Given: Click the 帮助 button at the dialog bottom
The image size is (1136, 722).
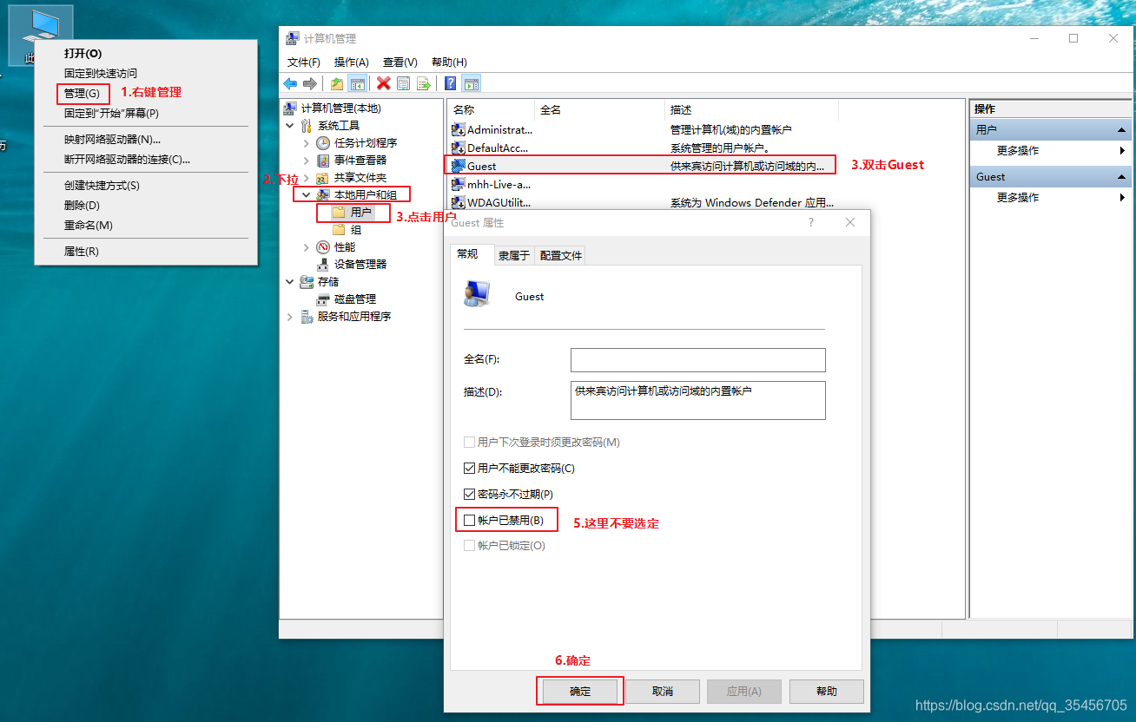Looking at the screenshot, I should coord(827,692).
